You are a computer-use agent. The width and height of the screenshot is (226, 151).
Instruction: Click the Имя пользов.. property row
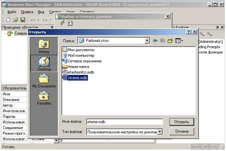click(x=14, y=111)
